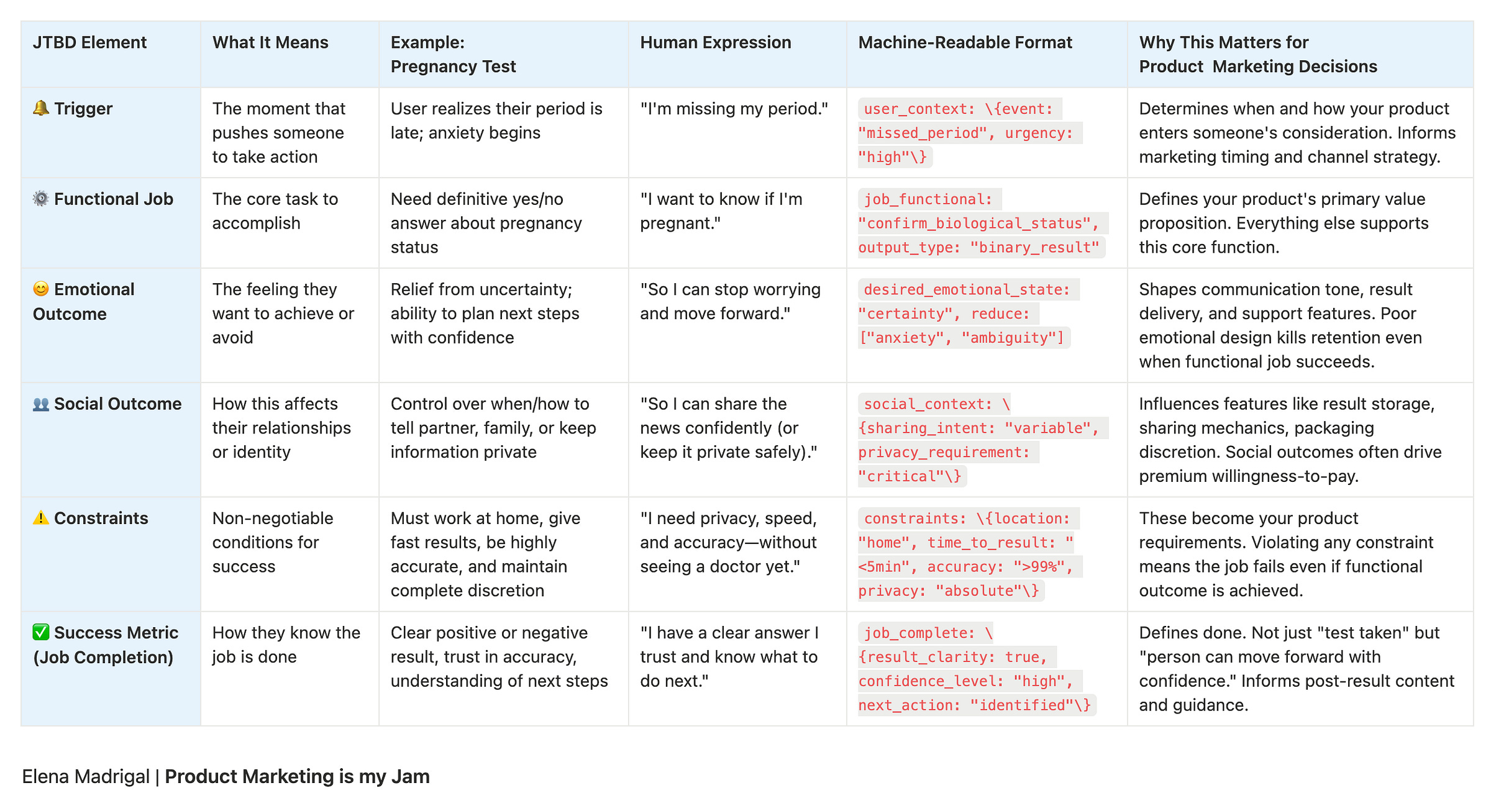
Task: Click the warning triangle beside Constraints
Action: click(41, 518)
